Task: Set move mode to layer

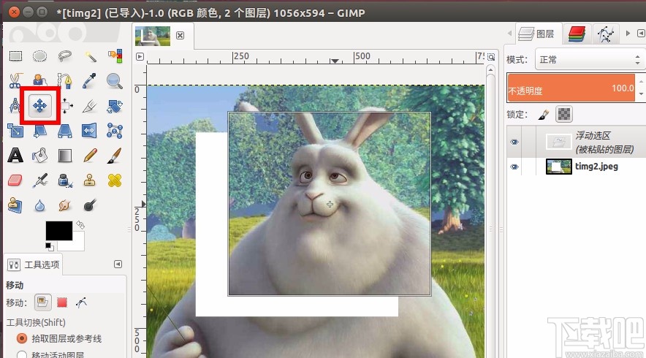Action: (x=42, y=302)
